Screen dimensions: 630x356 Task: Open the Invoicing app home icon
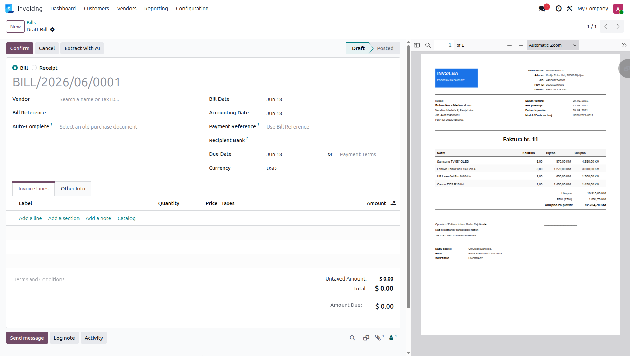tap(10, 9)
